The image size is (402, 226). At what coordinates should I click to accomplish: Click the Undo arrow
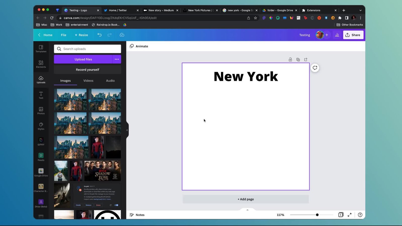(x=99, y=35)
